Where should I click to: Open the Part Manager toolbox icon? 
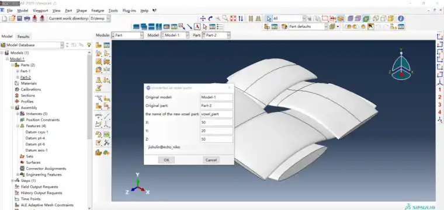tap(106, 45)
